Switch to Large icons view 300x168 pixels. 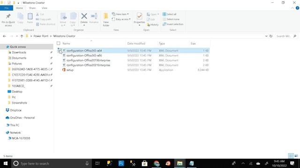[x=296, y=156]
